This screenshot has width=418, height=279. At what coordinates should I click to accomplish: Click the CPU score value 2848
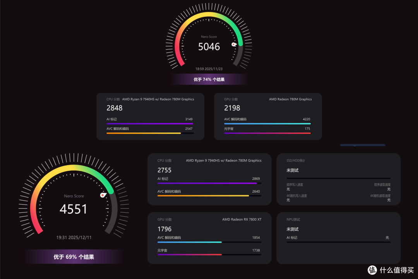coord(114,108)
